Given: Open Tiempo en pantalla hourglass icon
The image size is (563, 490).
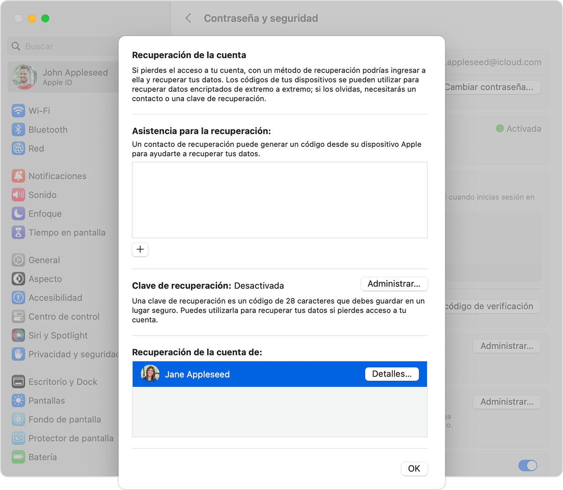Looking at the screenshot, I should point(18,232).
